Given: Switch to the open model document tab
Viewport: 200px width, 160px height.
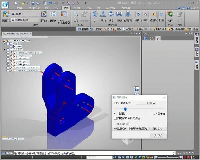Looking at the screenshot, I should click(x=17, y=34).
